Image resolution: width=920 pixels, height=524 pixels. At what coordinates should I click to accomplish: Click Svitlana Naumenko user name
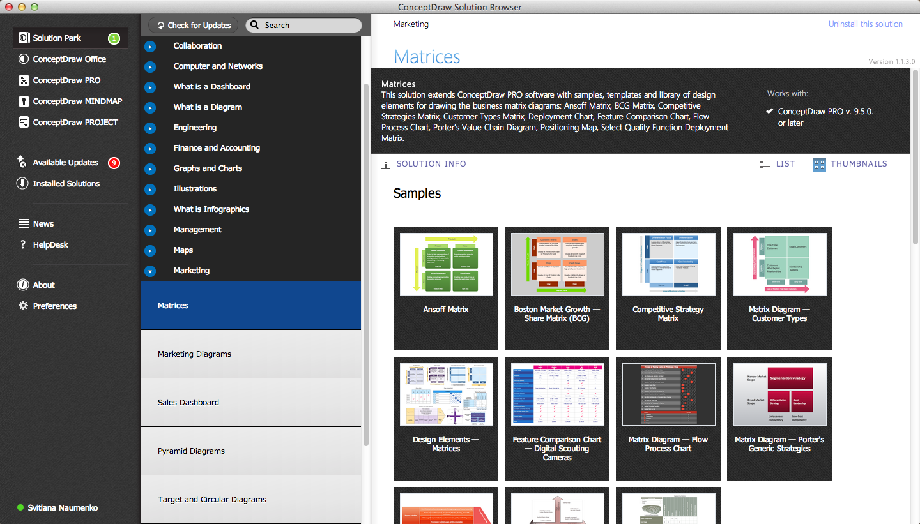(x=63, y=508)
